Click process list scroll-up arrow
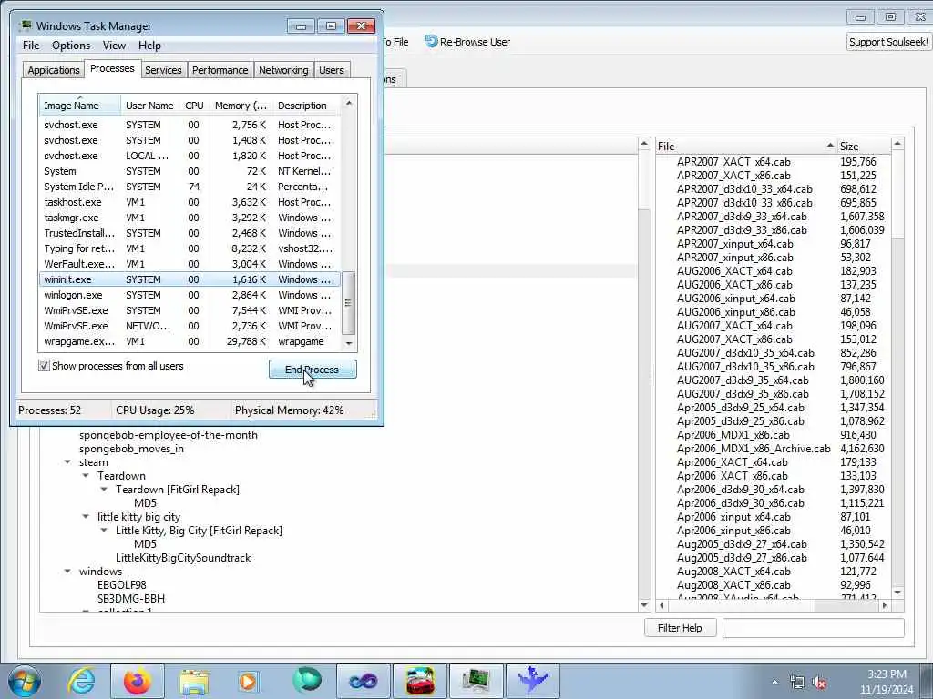933x699 pixels. click(x=349, y=104)
